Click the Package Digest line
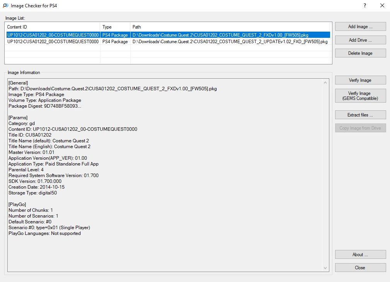 [x=45, y=106]
